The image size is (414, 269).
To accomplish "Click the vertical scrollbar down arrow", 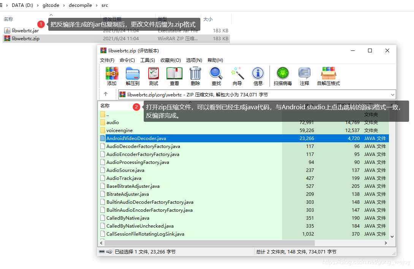I will pos(392,236).
